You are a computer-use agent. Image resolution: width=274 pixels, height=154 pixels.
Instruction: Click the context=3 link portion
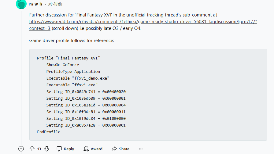[x=40, y=28]
